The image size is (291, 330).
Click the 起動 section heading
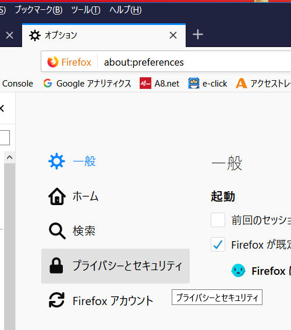tap(223, 196)
